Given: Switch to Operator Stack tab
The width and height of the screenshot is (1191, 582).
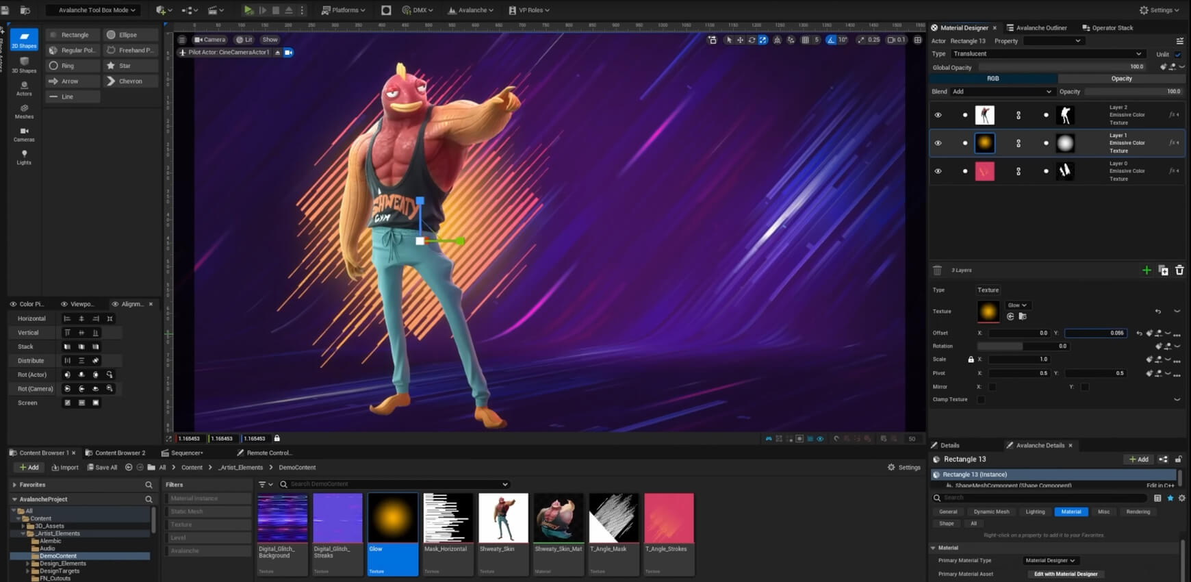Looking at the screenshot, I should [x=1107, y=28].
